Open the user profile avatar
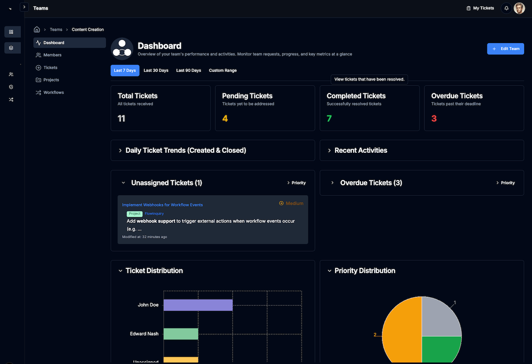This screenshot has width=532, height=364. pos(519,8)
